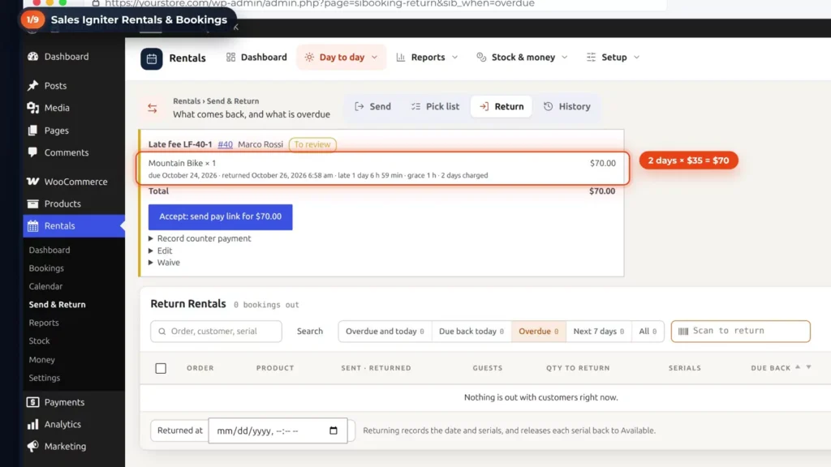The image size is (831, 467).
Task: Click the grid icon beside Dashboard tab
Action: pos(230,58)
